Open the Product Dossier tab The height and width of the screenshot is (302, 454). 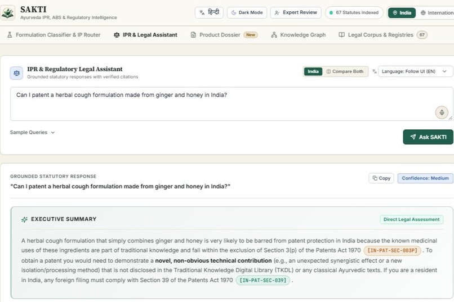[224, 35]
